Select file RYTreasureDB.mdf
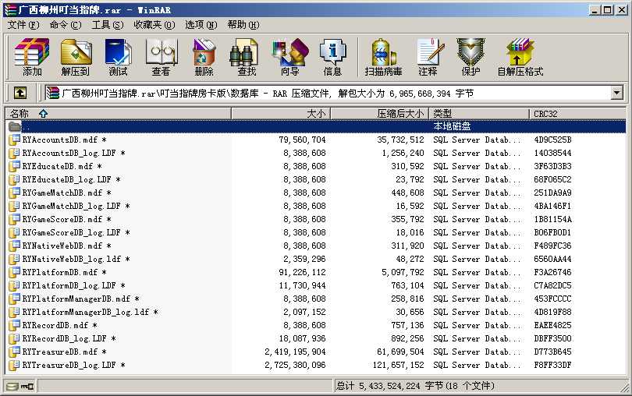This screenshot has width=632, height=396. point(64,352)
